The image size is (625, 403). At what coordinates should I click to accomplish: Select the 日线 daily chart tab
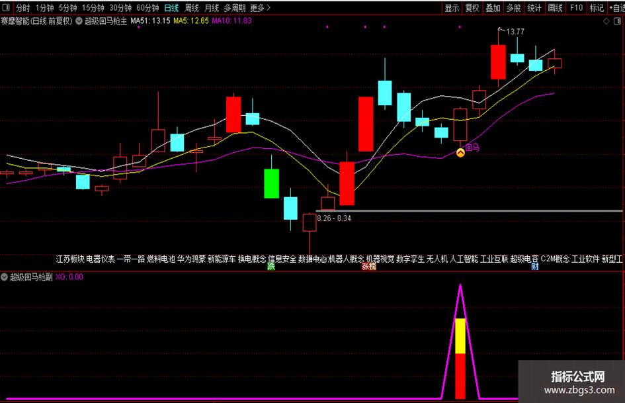[x=171, y=8]
